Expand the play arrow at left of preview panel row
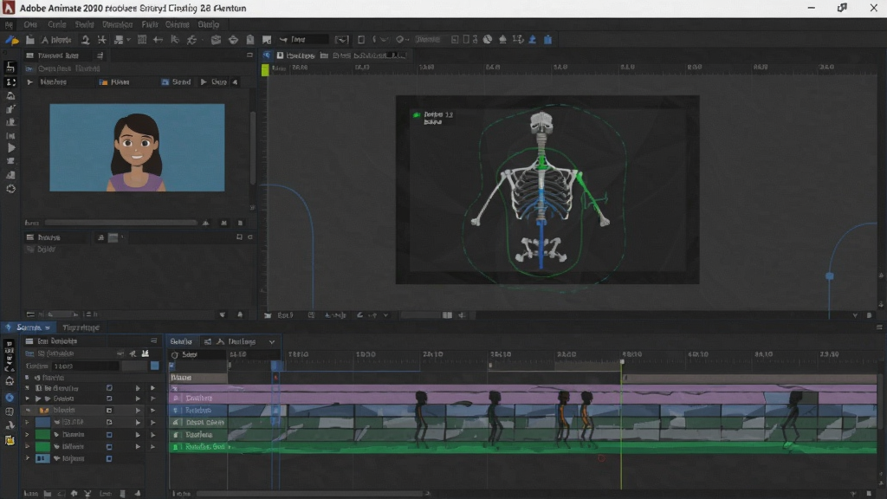Screen dimensions: 887x499 (x=30, y=82)
